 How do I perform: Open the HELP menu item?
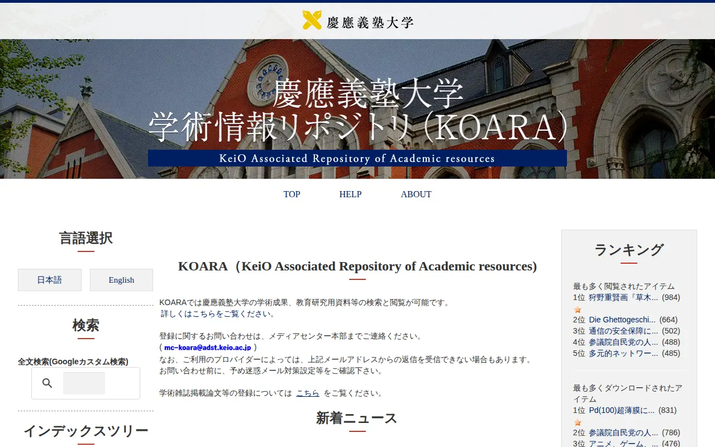point(350,194)
